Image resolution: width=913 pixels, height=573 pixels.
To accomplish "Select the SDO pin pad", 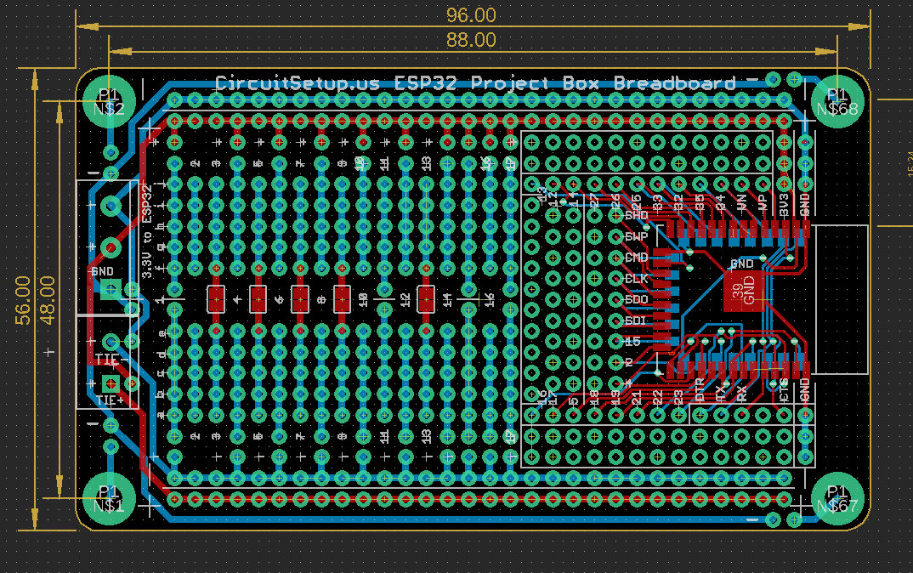I will pos(615,298).
